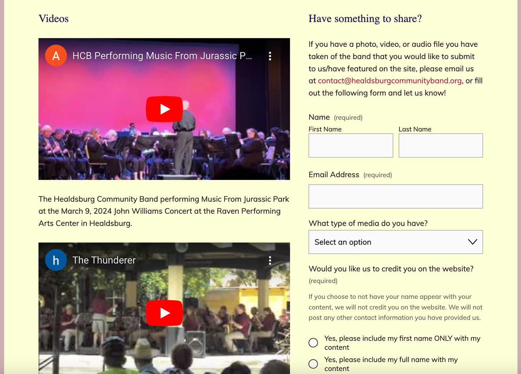Click the dropdown chevron arrow icon
This screenshot has width=521, height=374.
click(472, 242)
